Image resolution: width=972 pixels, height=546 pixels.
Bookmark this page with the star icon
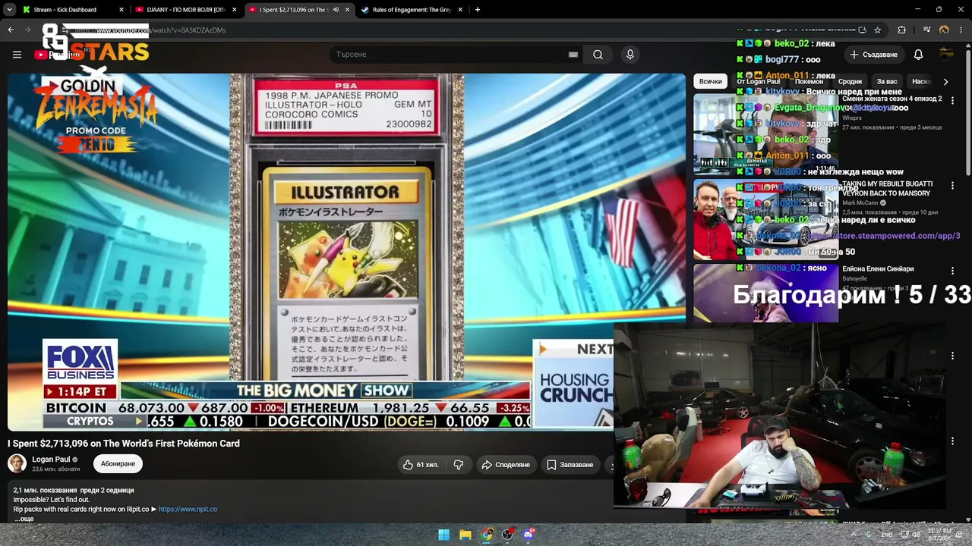coord(878,30)
